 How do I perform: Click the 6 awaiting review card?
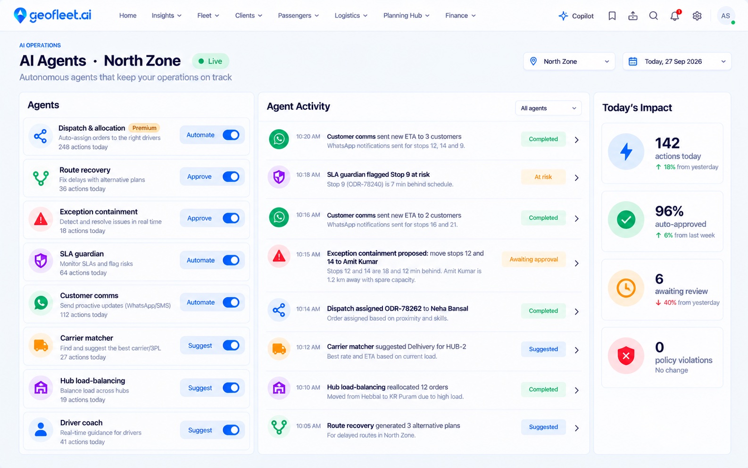tap(662, 289)
